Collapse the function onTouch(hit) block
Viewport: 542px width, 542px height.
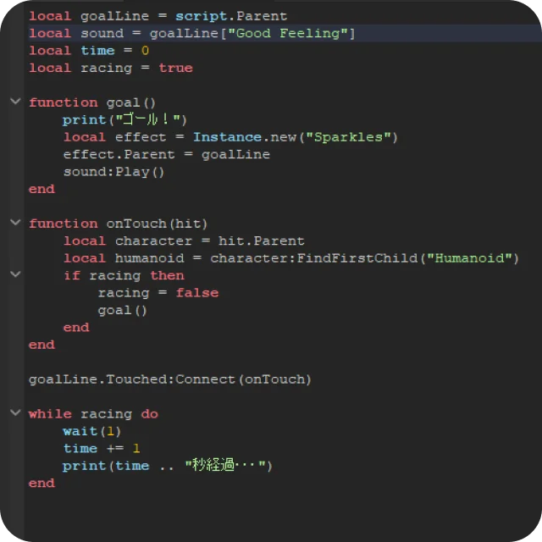tap(15, 222)
